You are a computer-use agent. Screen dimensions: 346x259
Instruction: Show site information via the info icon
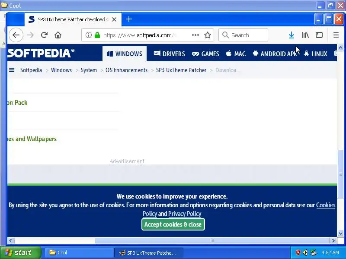click(89, 35)
